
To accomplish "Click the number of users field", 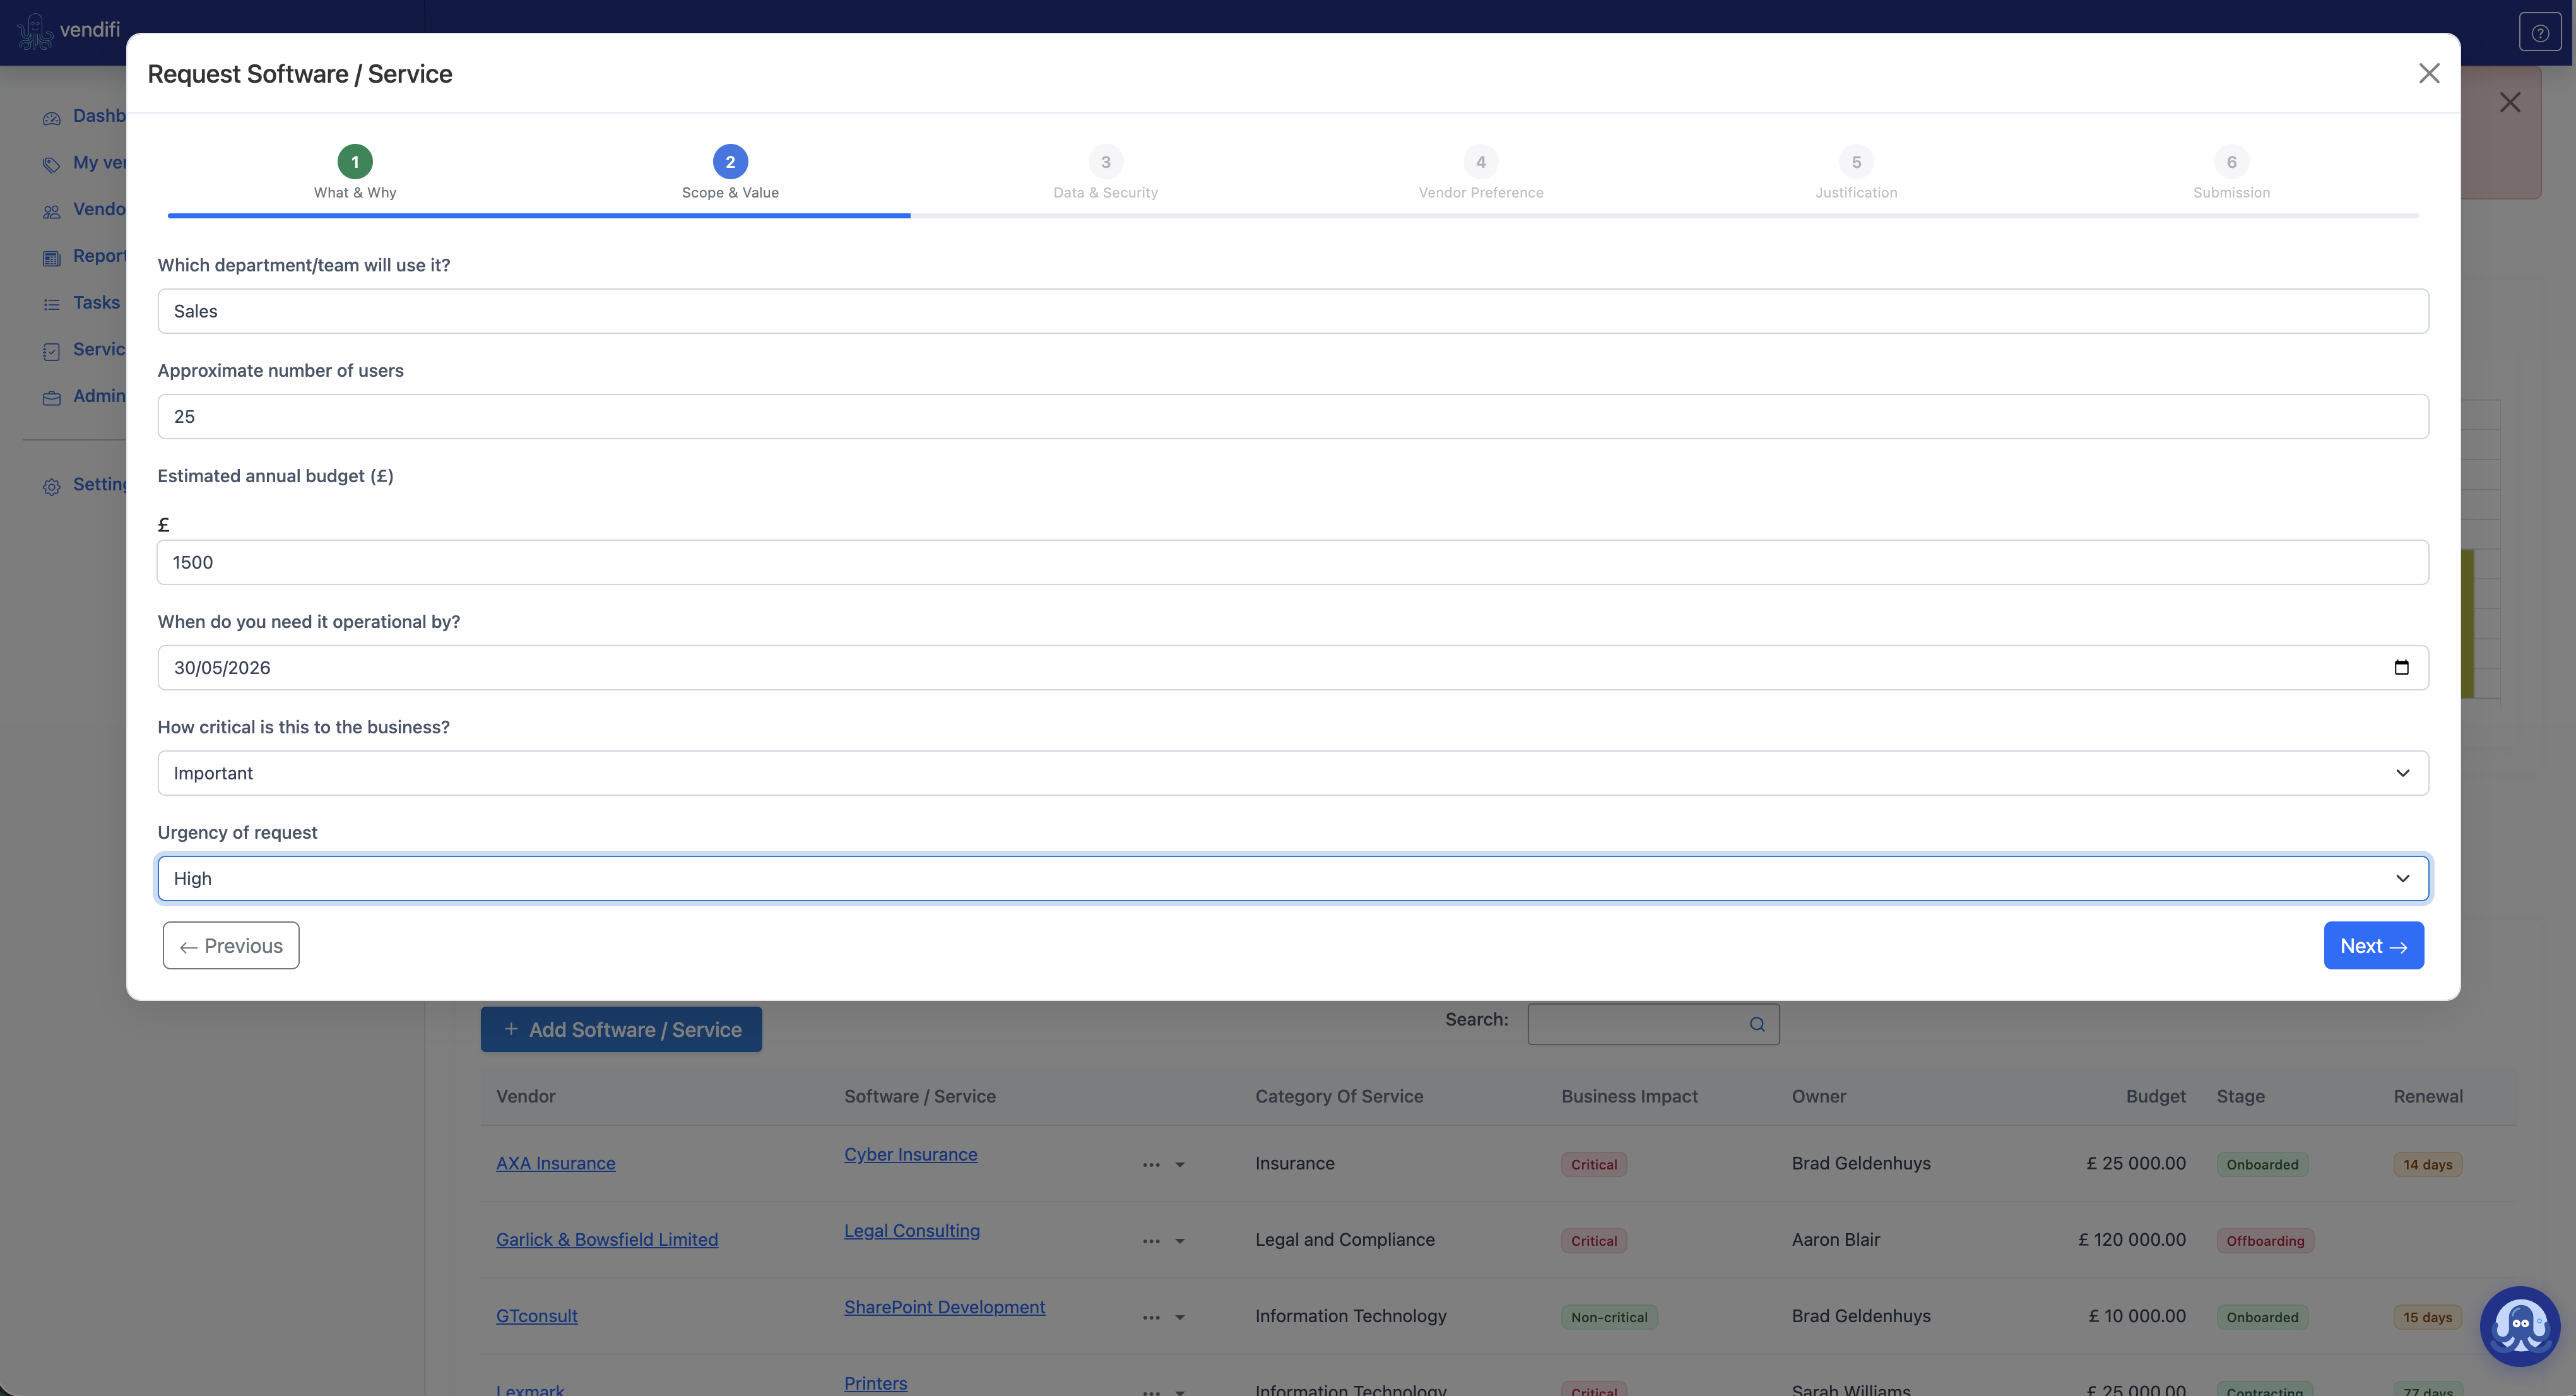I will (x=1293, y=416).
